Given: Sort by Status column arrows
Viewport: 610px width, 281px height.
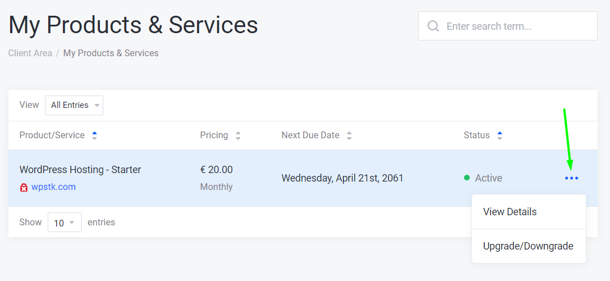Looking at the screenshot, I should (x=499, y=135).
